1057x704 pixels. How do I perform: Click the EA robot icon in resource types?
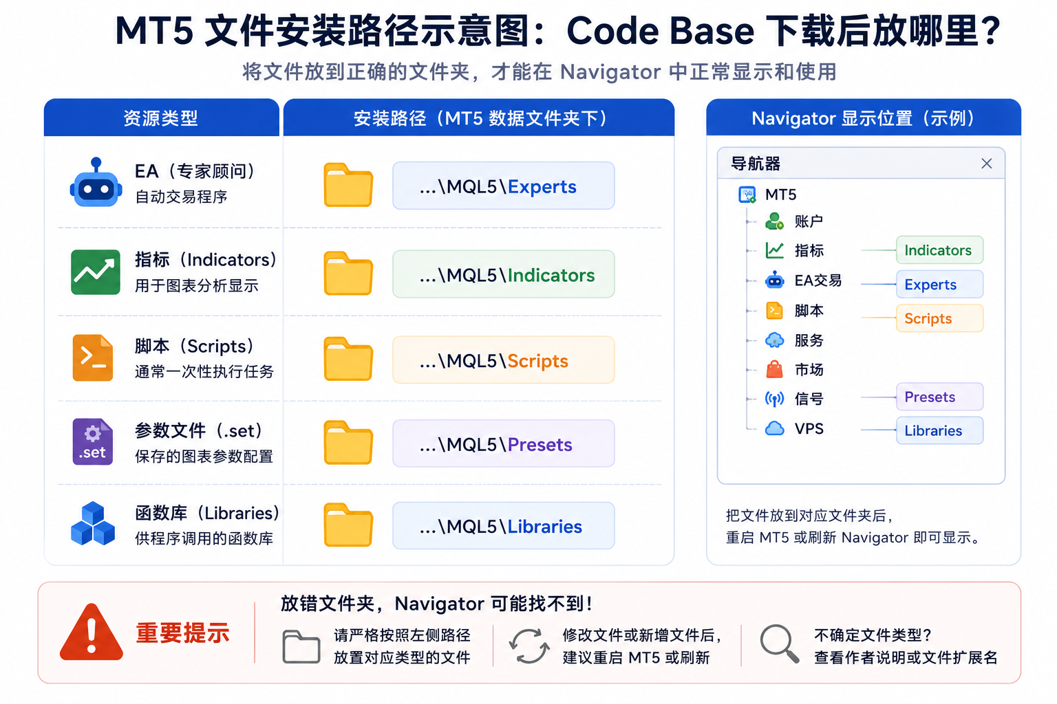tap(96, 183)
